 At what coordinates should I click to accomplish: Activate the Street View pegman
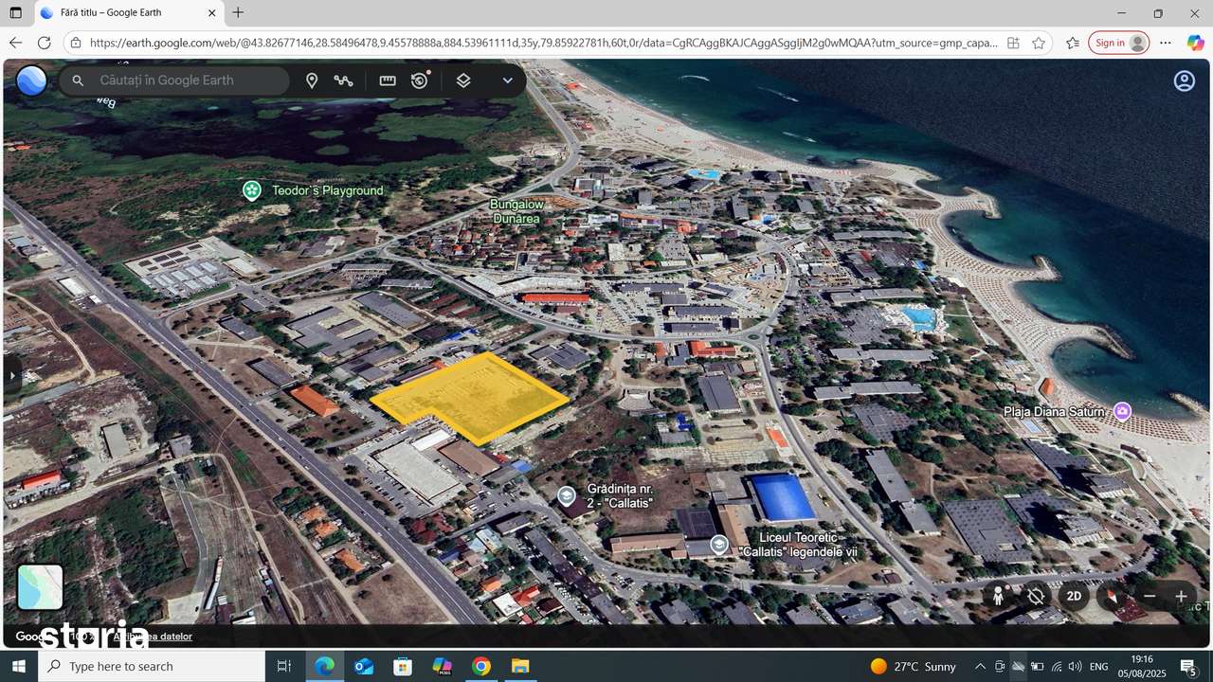pos(999,596)
